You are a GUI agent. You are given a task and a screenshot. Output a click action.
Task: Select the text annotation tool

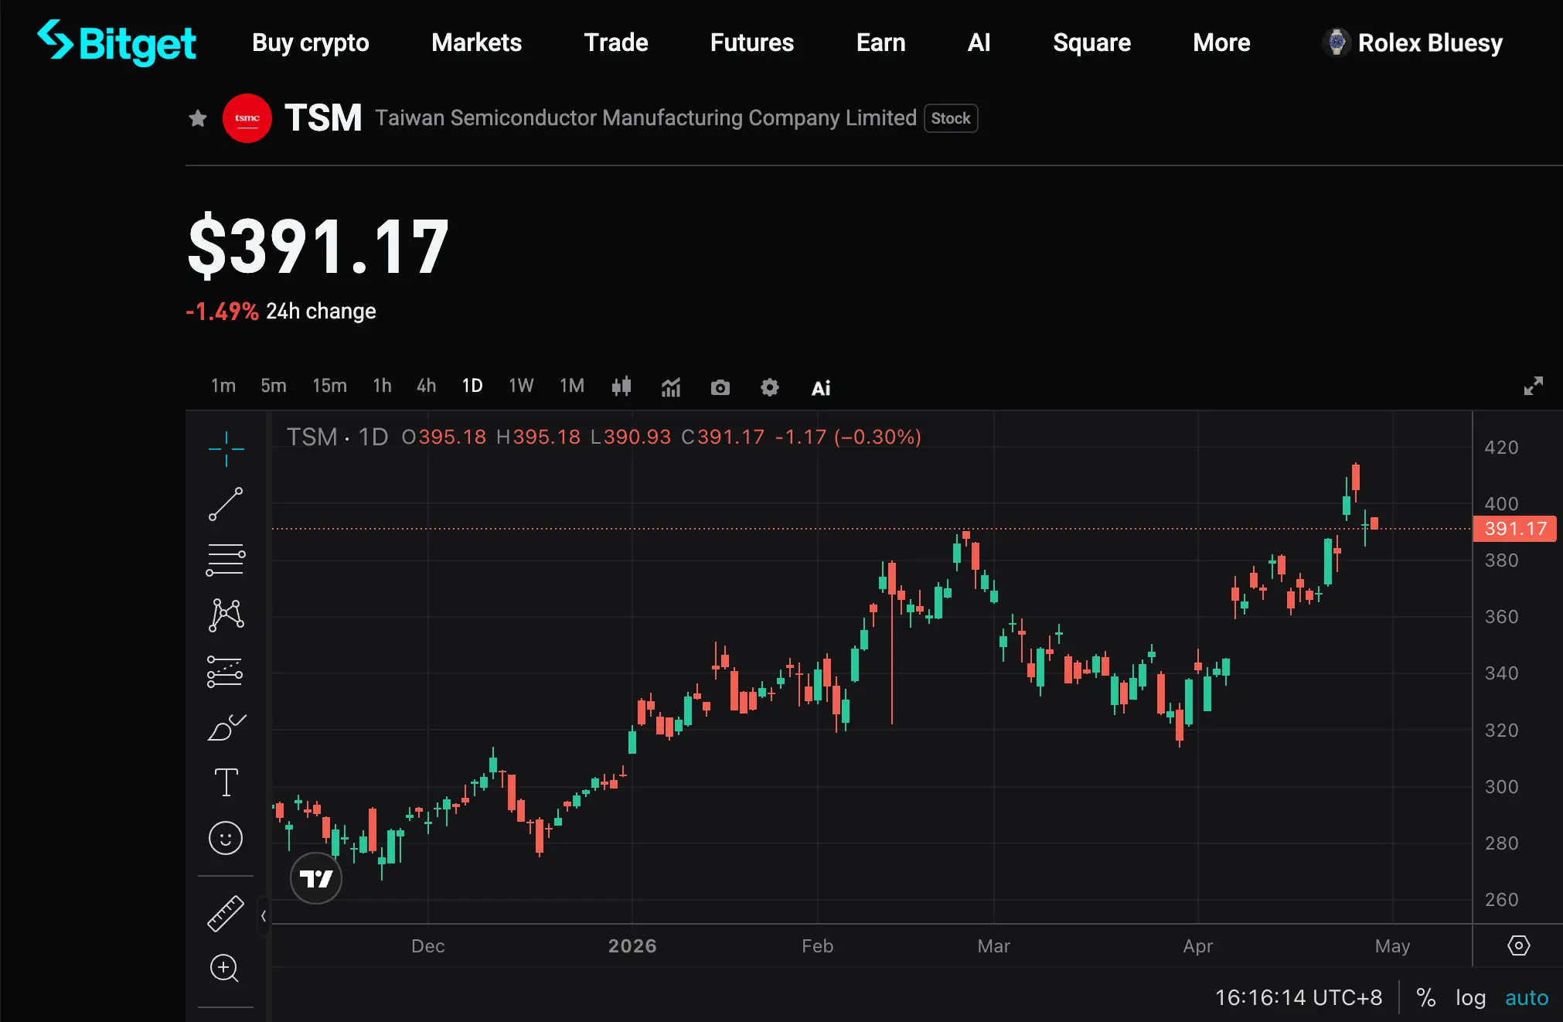(226, 782)
